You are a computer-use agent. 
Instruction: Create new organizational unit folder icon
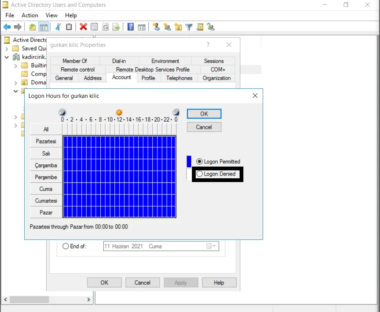[178, 27]
